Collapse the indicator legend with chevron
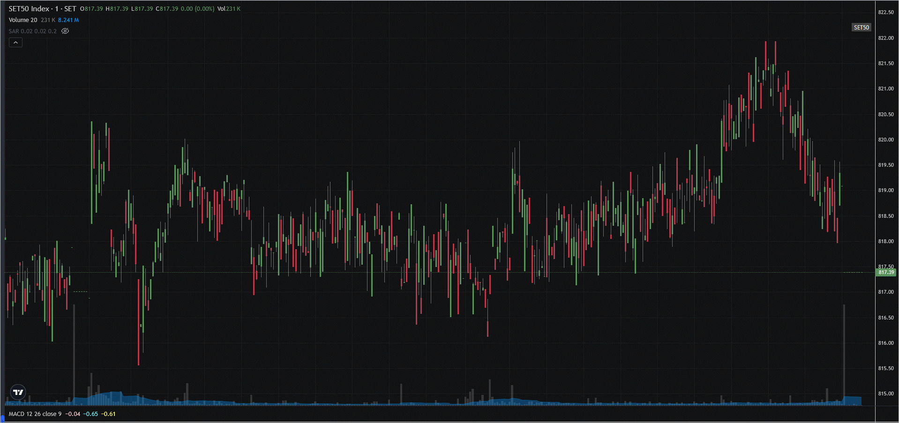The image size is (899, 423). pos(15,43)
